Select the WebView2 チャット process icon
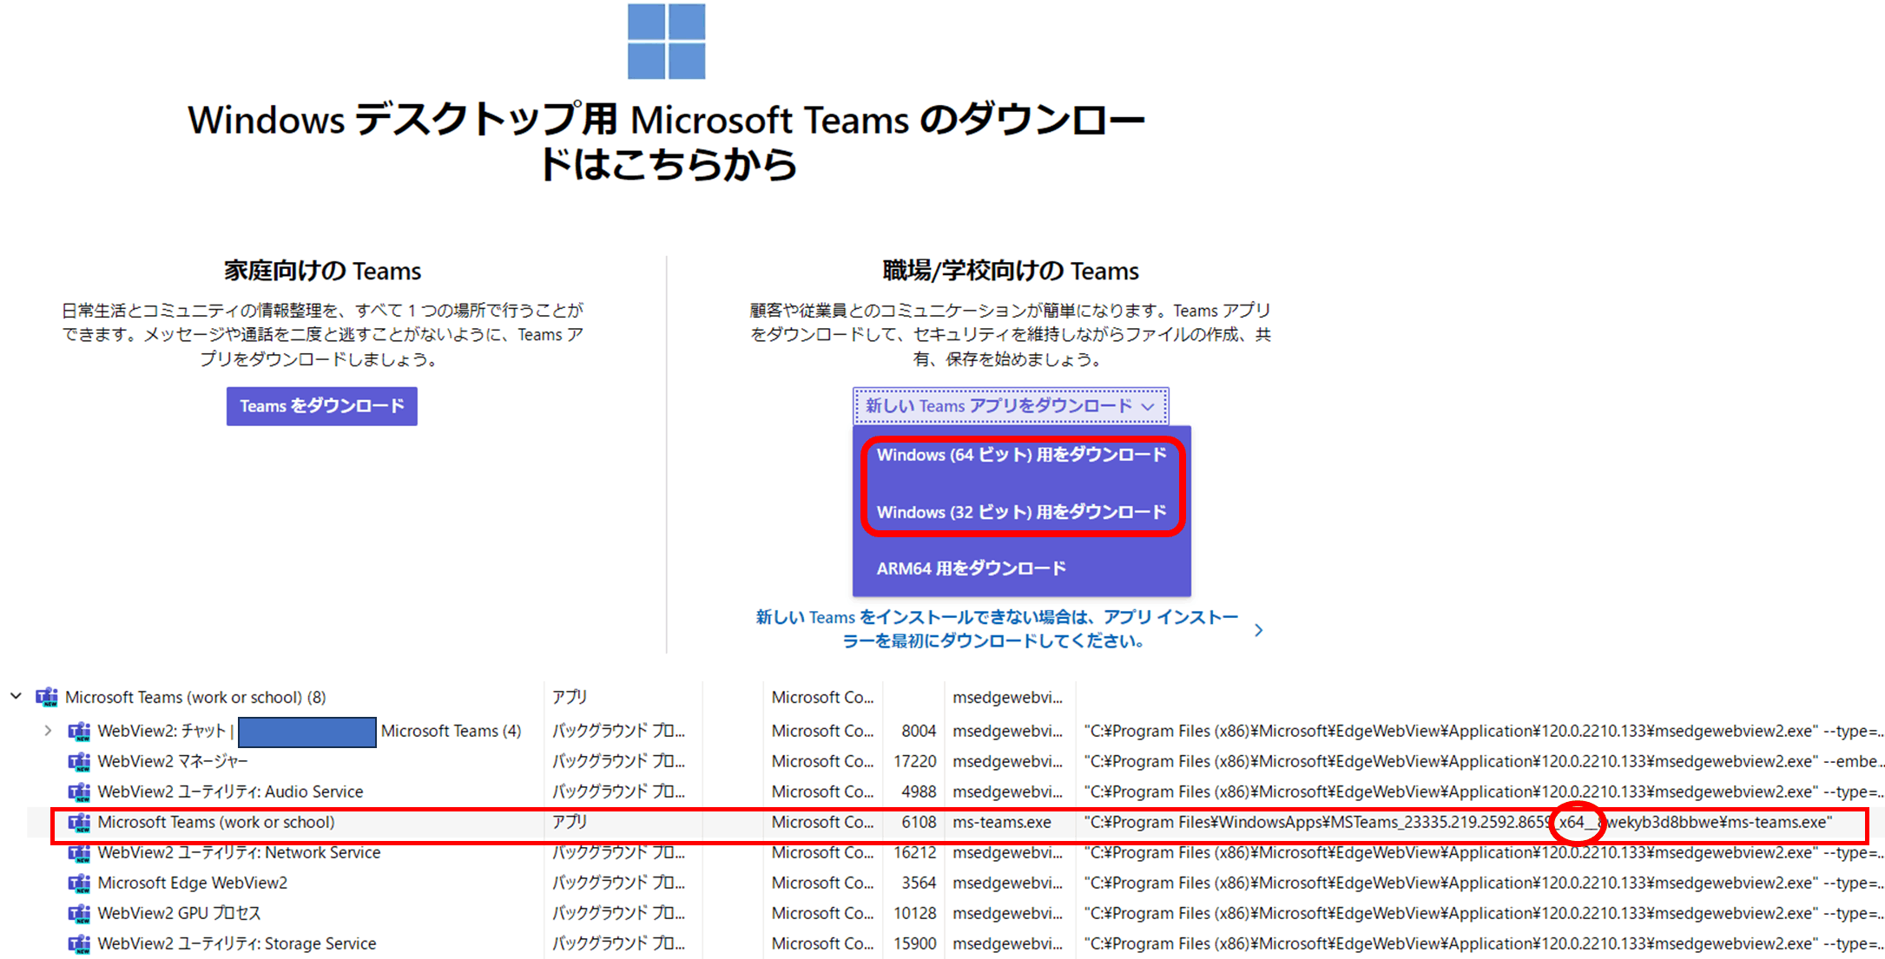1885x959 pixels. point(79,731)
